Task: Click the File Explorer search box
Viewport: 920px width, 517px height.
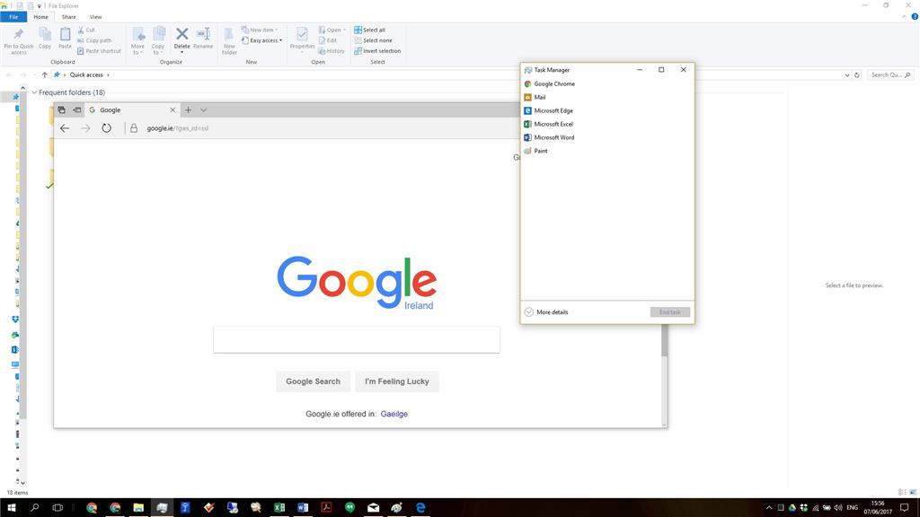Action: click(890, 75)
